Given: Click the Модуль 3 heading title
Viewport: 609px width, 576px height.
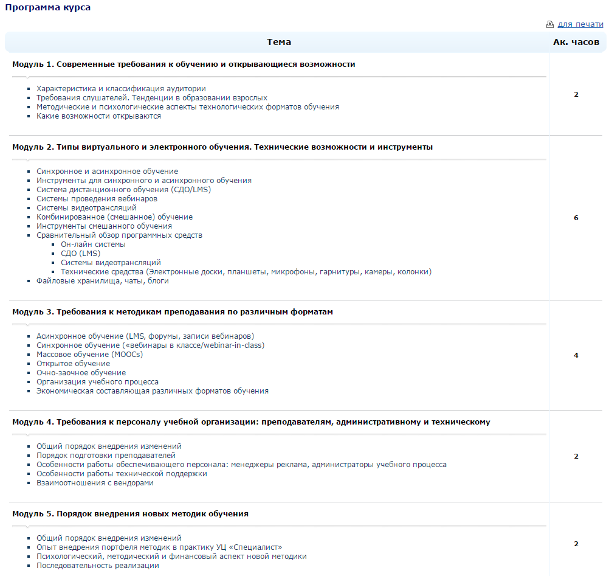Looking at the screenshot, I should point(173,311).
